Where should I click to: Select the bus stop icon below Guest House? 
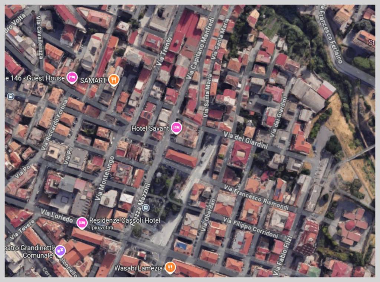click(10, 96)
